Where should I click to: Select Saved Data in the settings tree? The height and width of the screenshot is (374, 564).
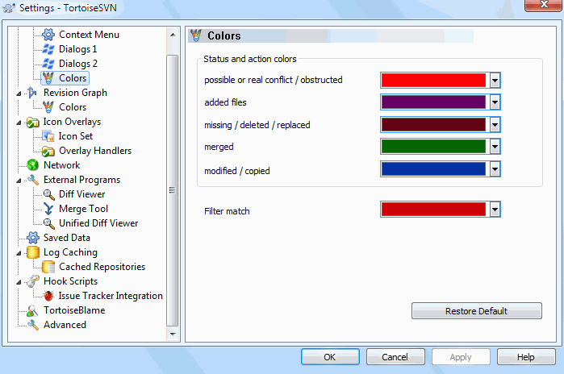tap(67, 238)
